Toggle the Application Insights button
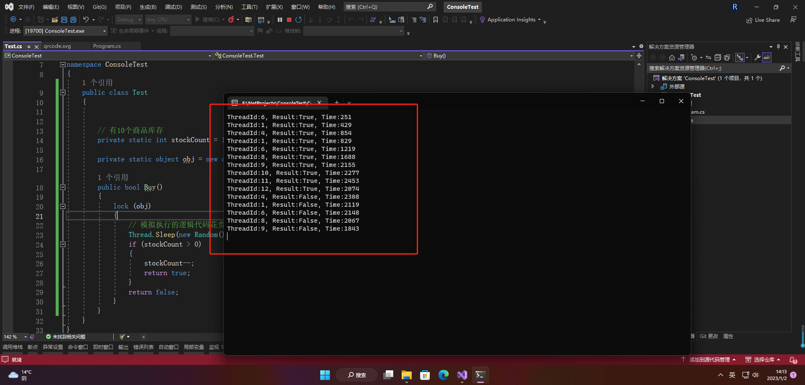 (x=510, y=19)
